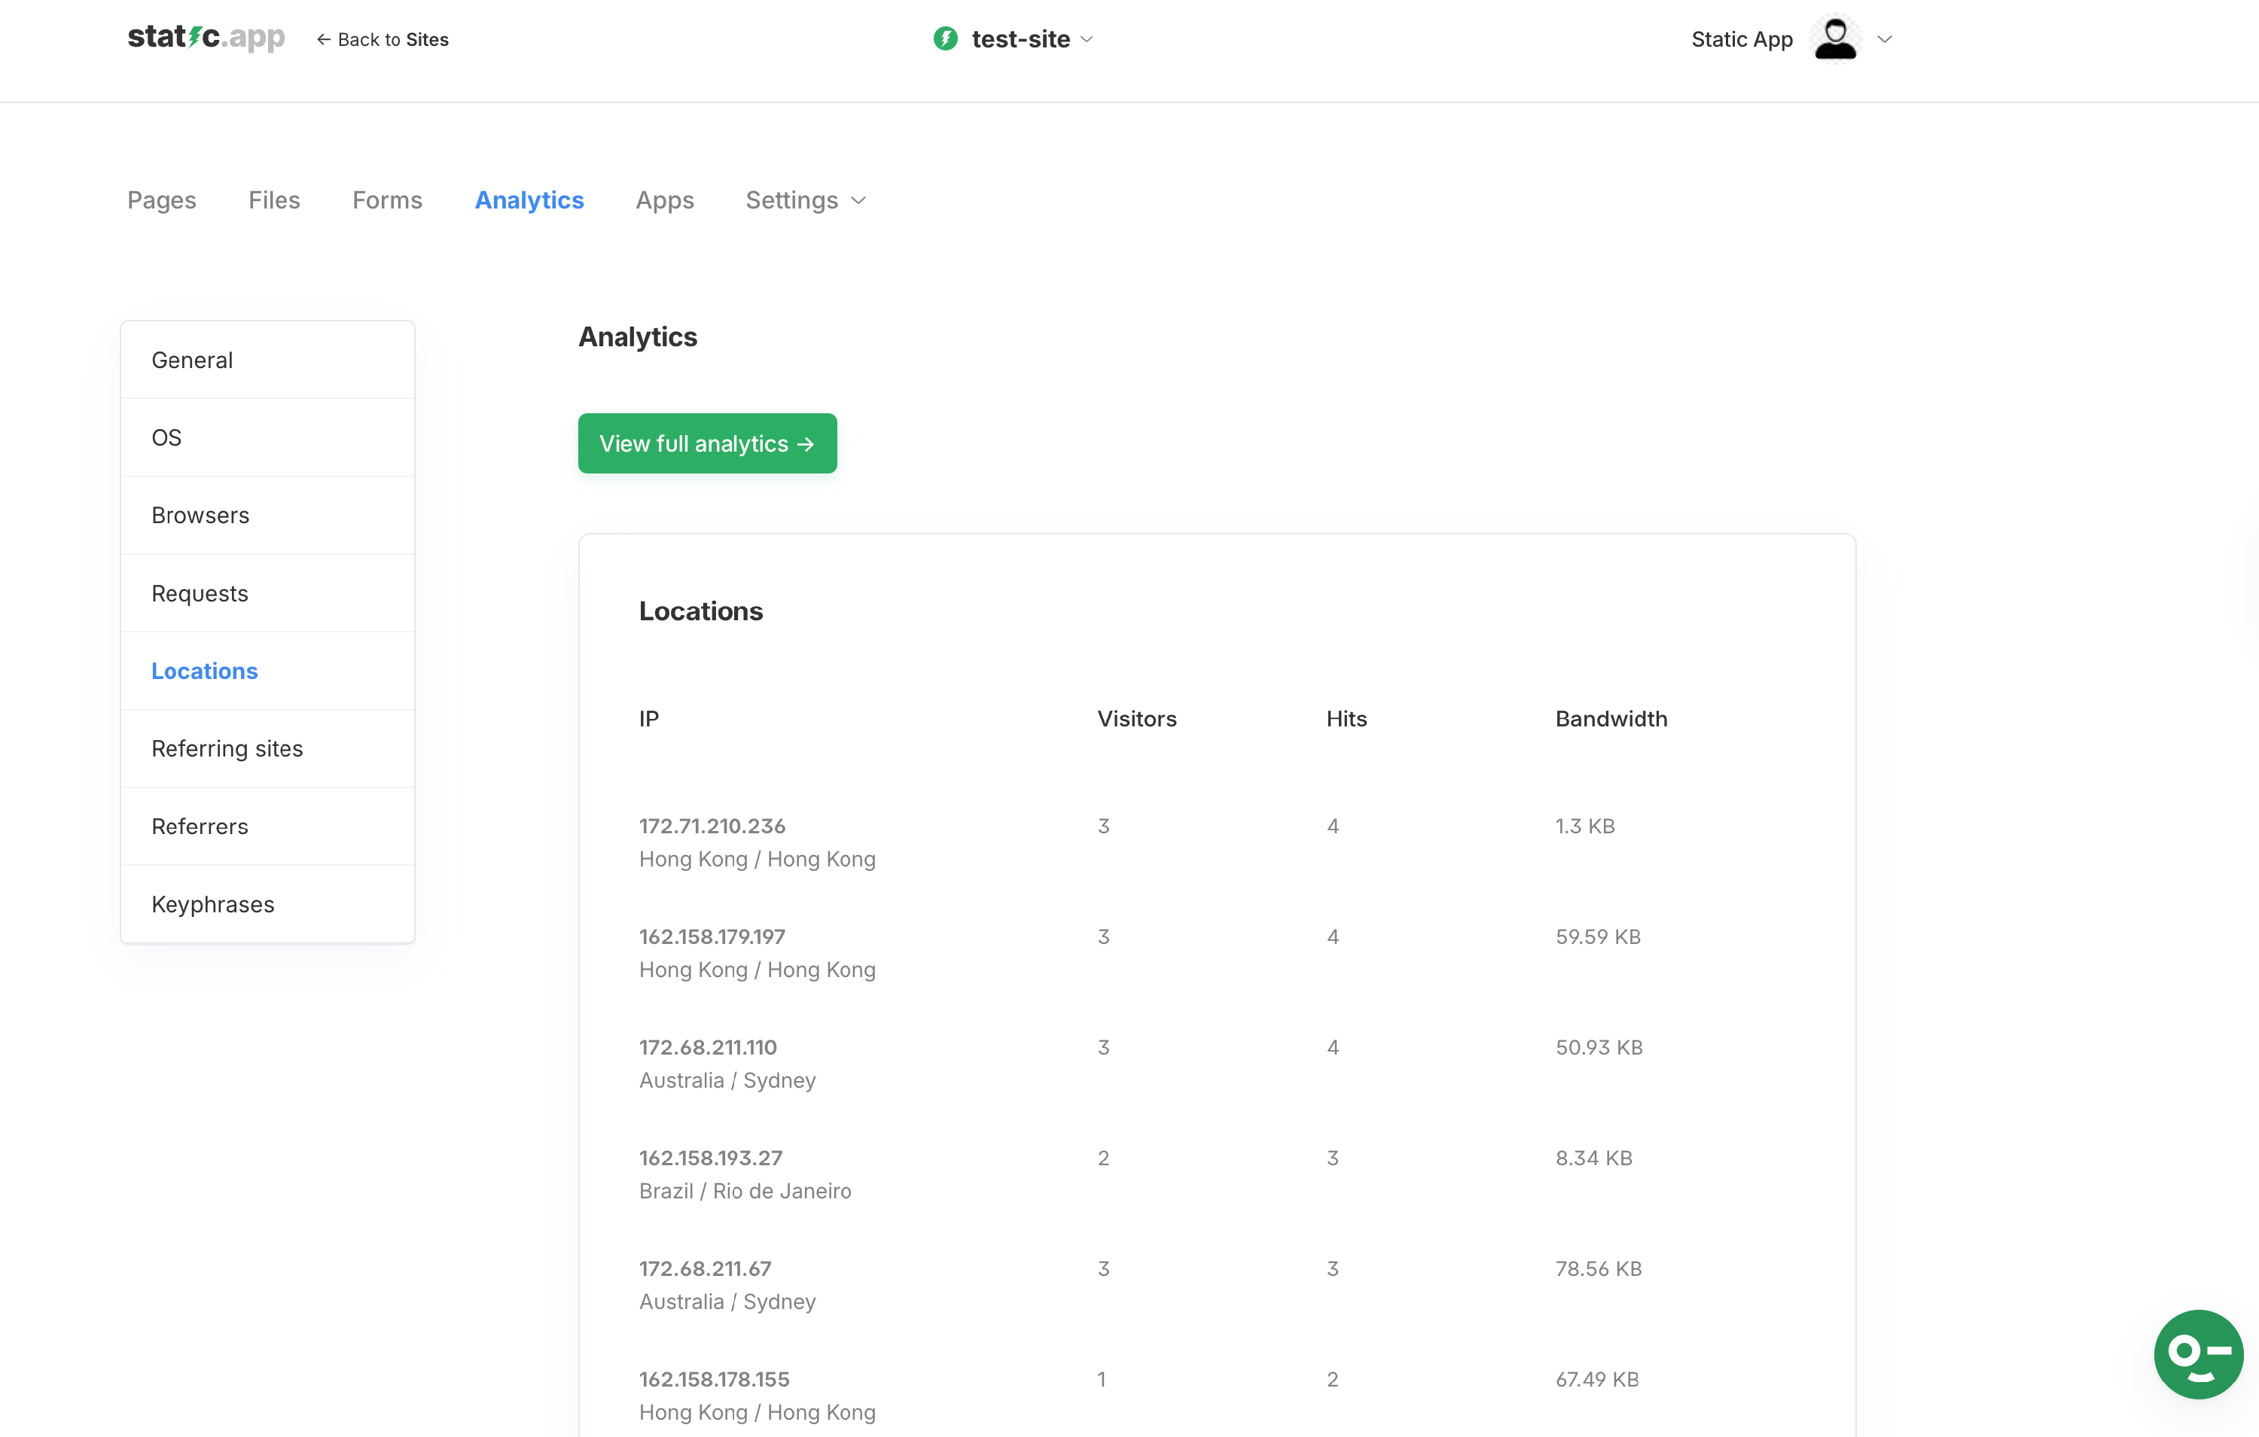Click the static.app logo
Screen dimensions: 2259x1437
click(x=206, y=38)
